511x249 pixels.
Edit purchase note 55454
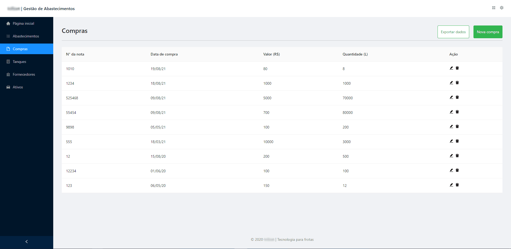pos(451,112)
